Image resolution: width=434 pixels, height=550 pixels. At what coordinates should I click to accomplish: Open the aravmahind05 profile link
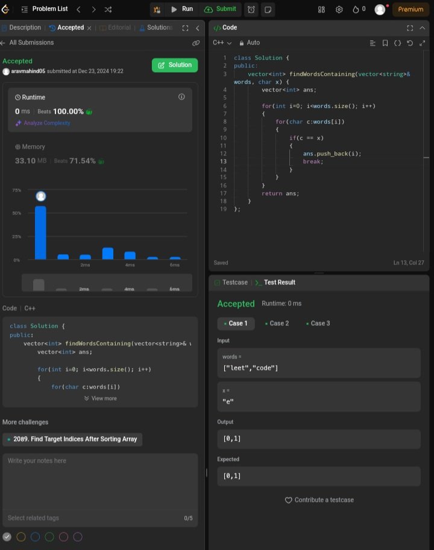28,71
